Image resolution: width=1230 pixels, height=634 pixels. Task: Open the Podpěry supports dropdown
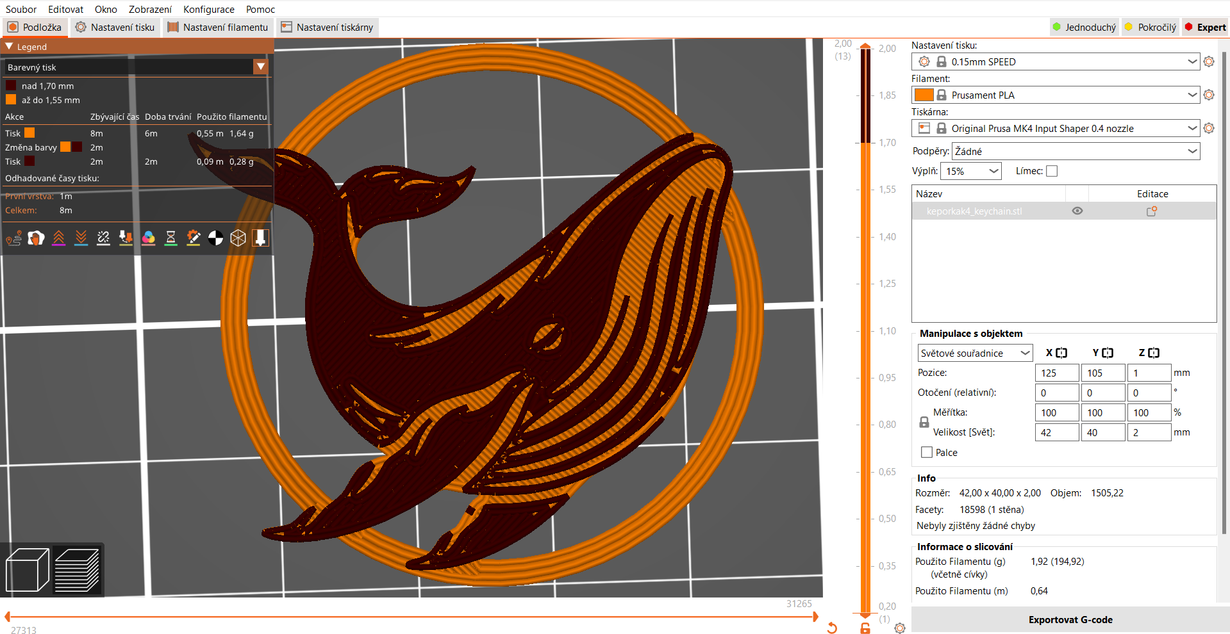[1076, 151]
